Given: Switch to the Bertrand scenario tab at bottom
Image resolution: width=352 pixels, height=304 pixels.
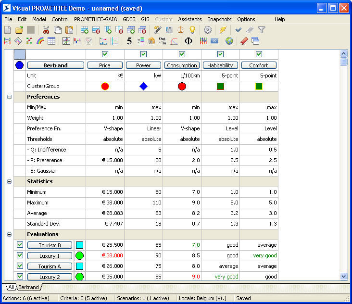Looking at the screenshot, I should (x=28, y=287).
